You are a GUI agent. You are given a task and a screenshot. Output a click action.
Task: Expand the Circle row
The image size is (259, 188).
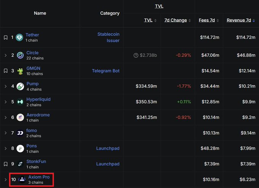pos(6,55)
